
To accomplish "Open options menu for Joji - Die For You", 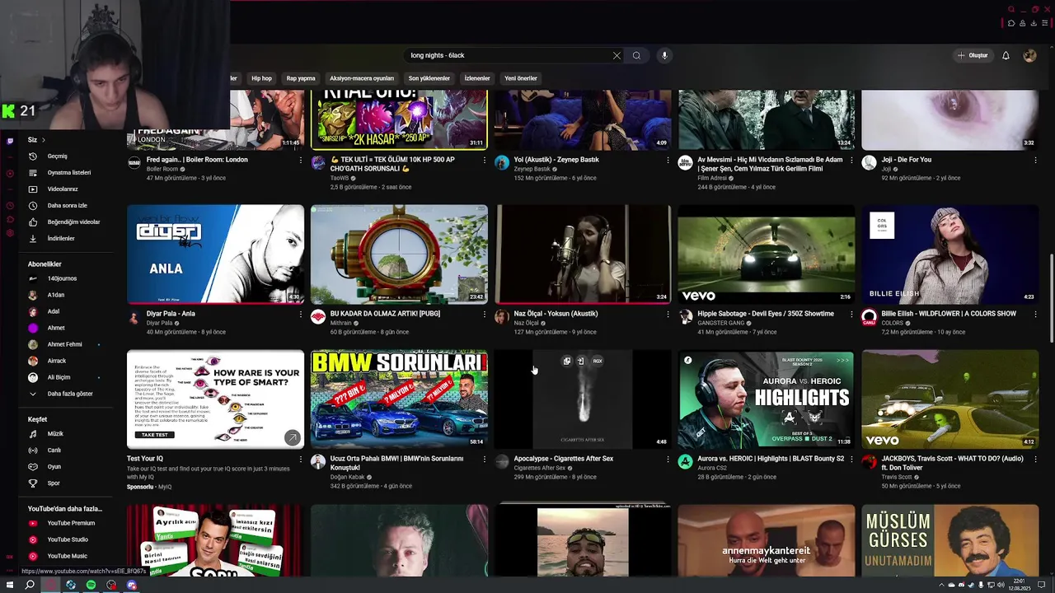I will click(1035, 160).
